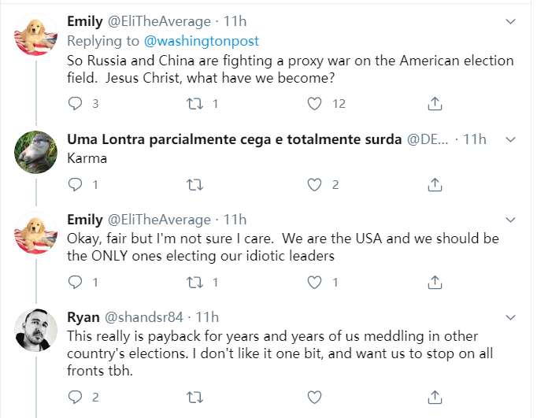Expand options menu for Ryan's tweet
This screenshot has width=537, height=418.
509,317
